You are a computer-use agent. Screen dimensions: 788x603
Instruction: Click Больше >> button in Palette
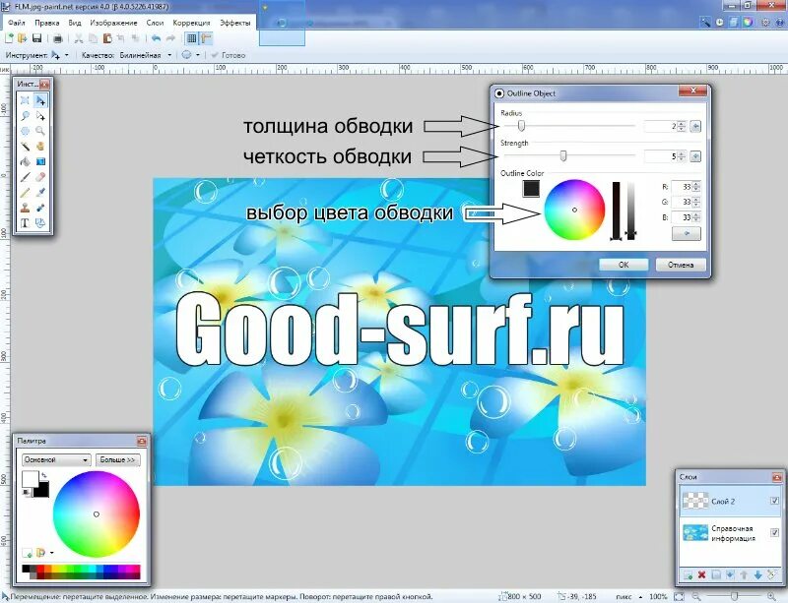(117, 459)
